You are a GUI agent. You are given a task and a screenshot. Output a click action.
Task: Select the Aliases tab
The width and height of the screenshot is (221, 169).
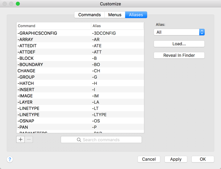click(136, 15)
